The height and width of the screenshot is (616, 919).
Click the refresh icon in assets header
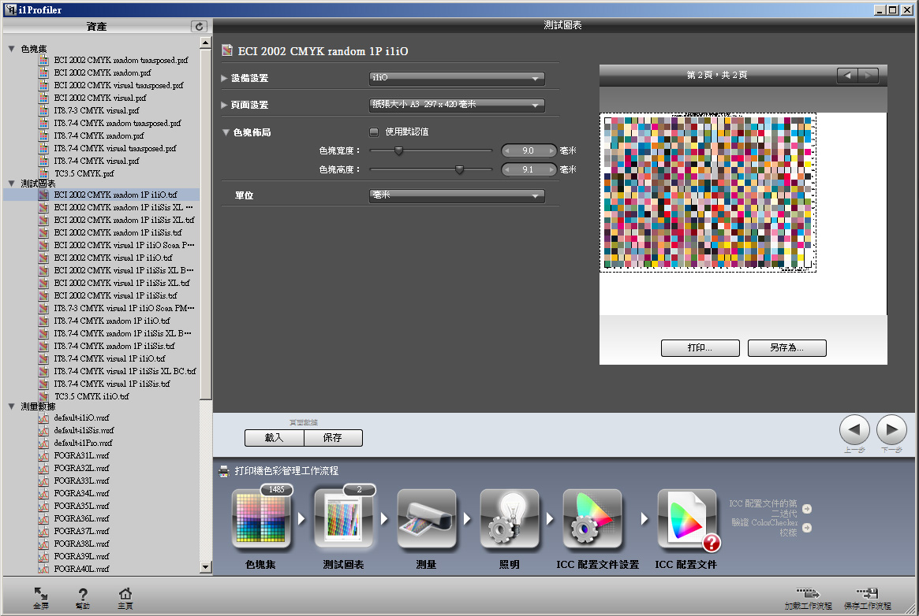(x=199, y=27)
